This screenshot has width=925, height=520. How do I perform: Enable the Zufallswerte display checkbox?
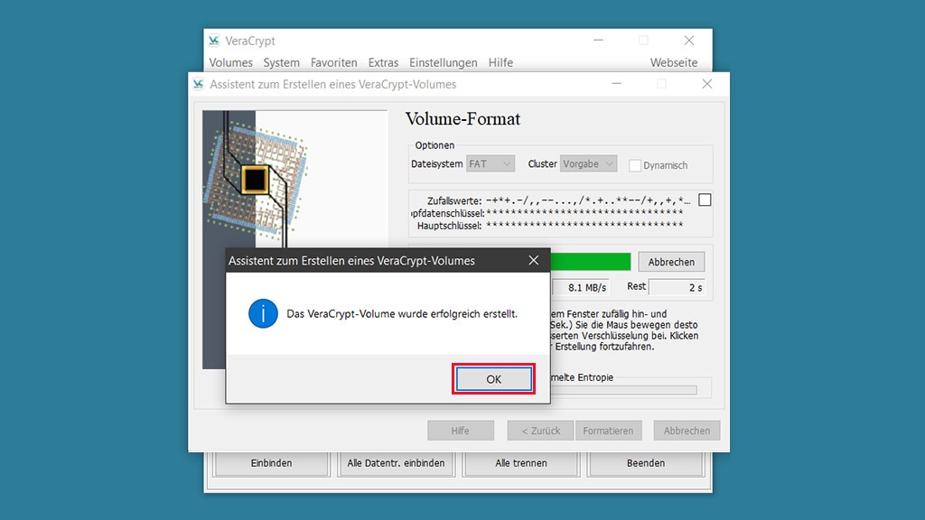click(704, 200)
